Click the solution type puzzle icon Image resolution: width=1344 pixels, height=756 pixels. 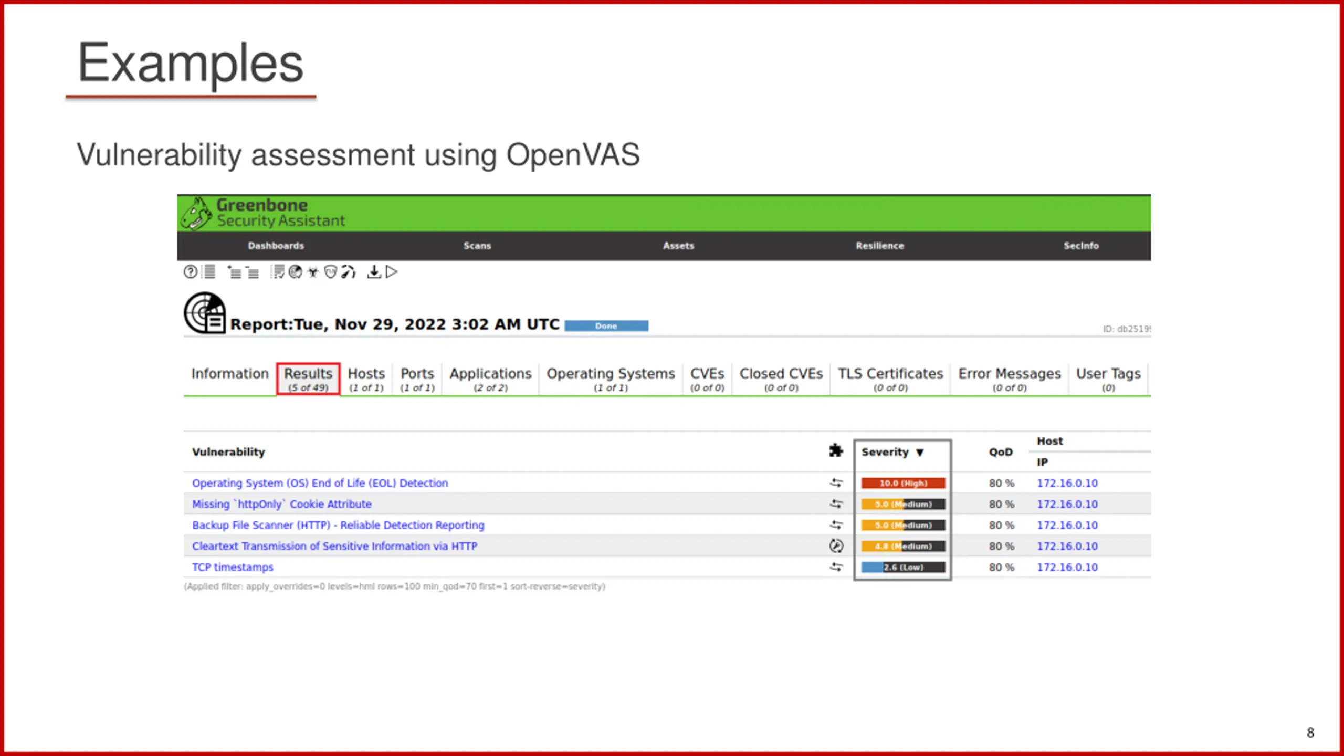tap(836, 451)
